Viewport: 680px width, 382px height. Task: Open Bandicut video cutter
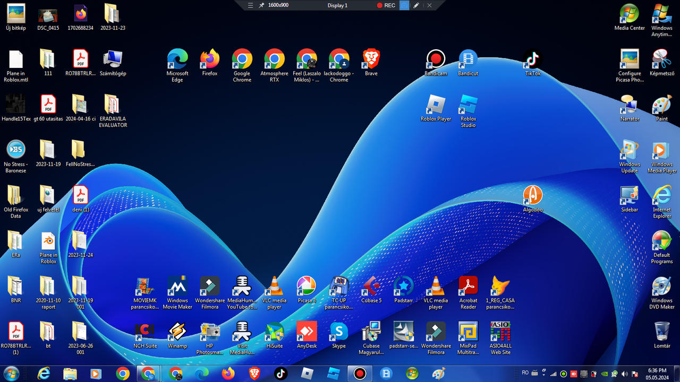click(468, 59)
